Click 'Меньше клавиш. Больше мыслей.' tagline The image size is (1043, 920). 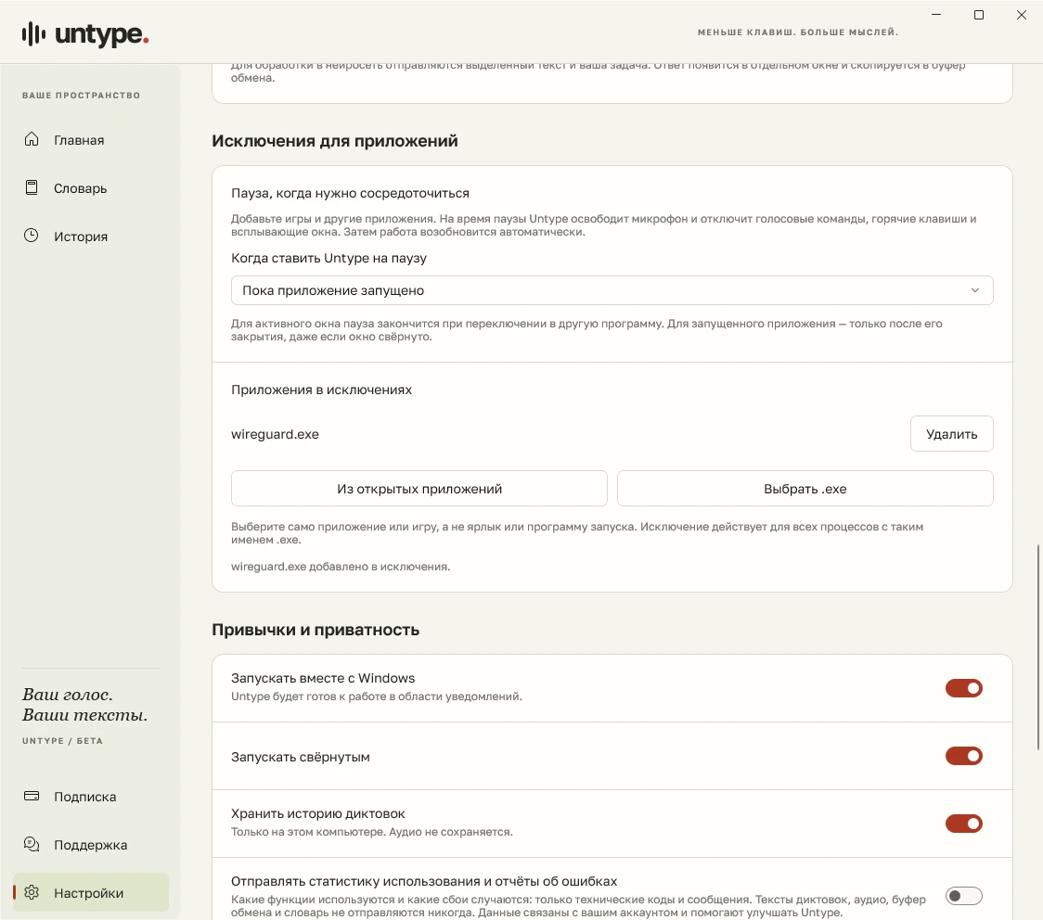797,32
